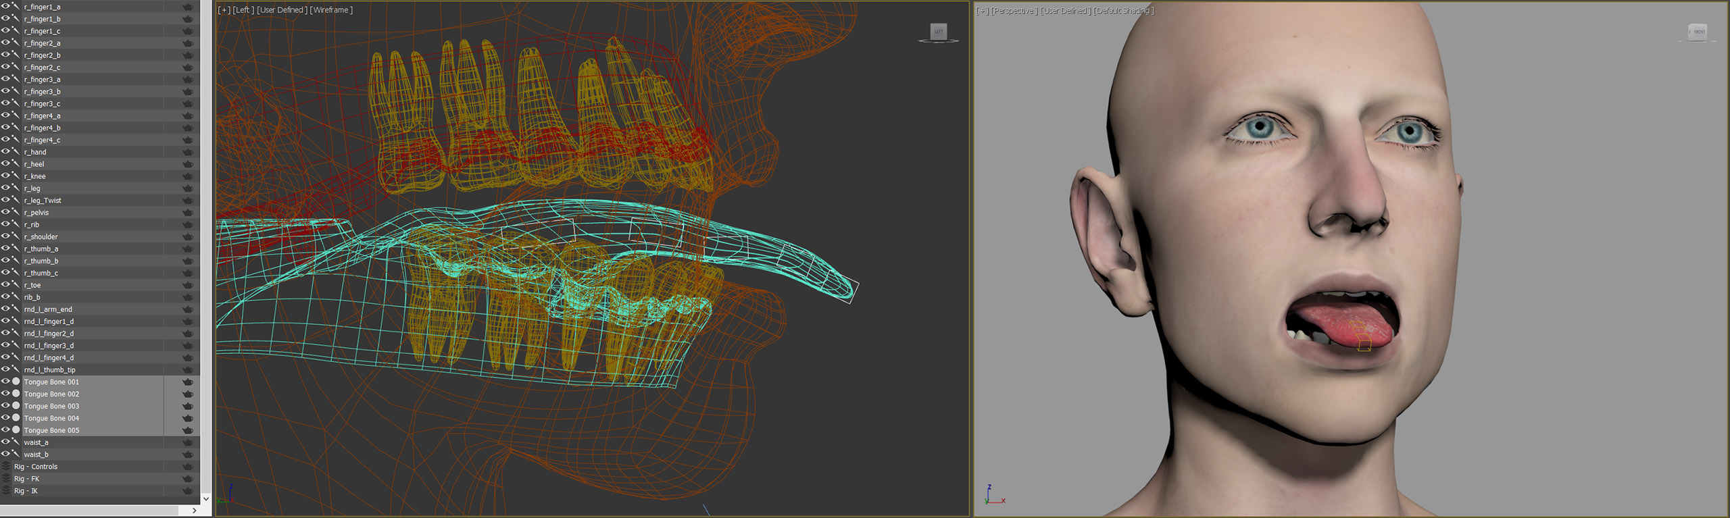The height and width of the screenshot is (518, 1730).
Task: Open the Left view label menu
Action: [243, 10]
